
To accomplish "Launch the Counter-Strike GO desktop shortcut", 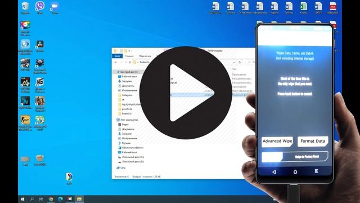I will [25, 123].
